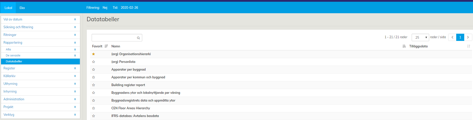Open IFRS-databas: Avtalens basdata table
The height and width of the screenshot is (120, 473).
135,116
